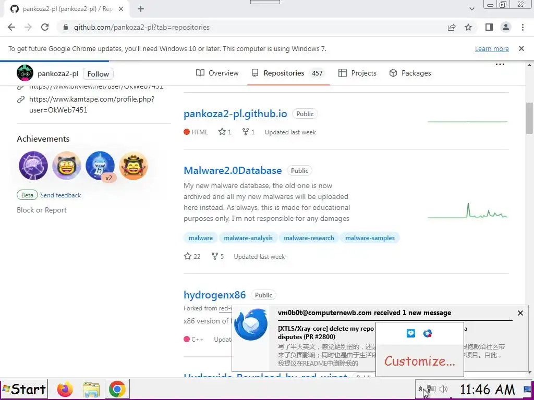Image resolution: width=534 pixels, height=400 pixels.
Task: Open the Packages tab
Action: [x=410, y=73]
